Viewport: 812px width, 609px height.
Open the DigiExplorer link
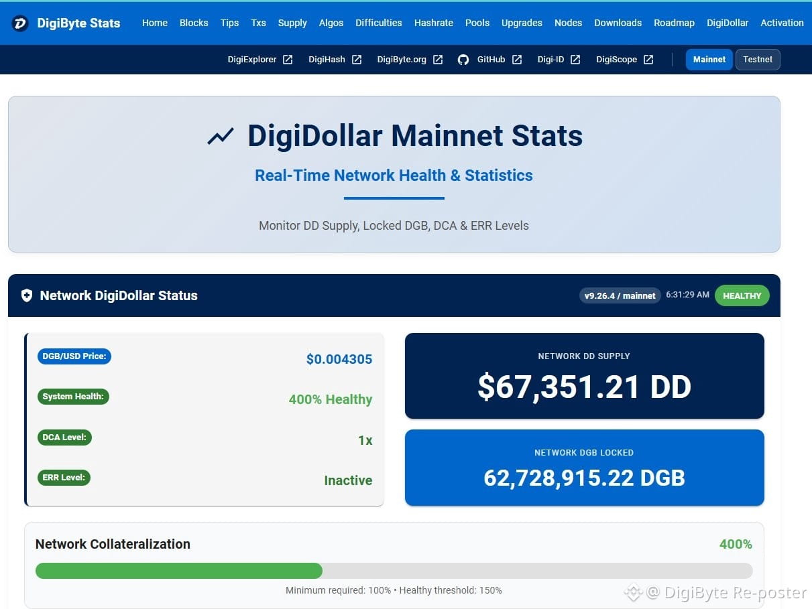tap(252, 60)
